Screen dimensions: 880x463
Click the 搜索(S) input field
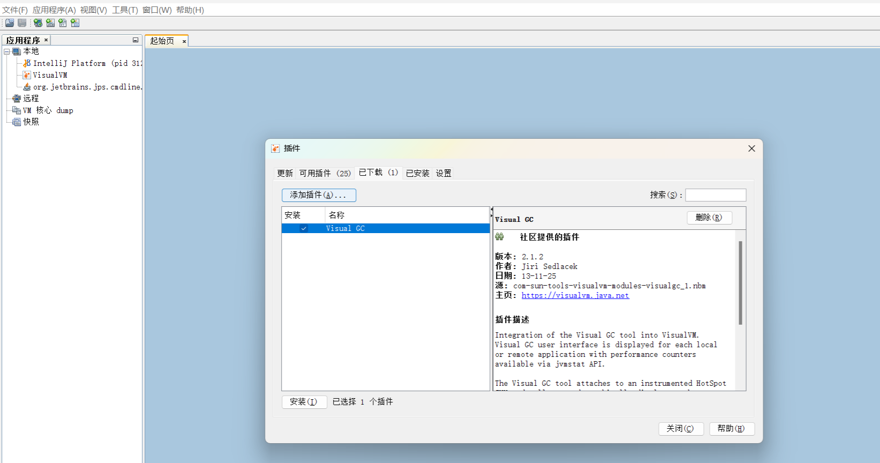tap(716, 195)
